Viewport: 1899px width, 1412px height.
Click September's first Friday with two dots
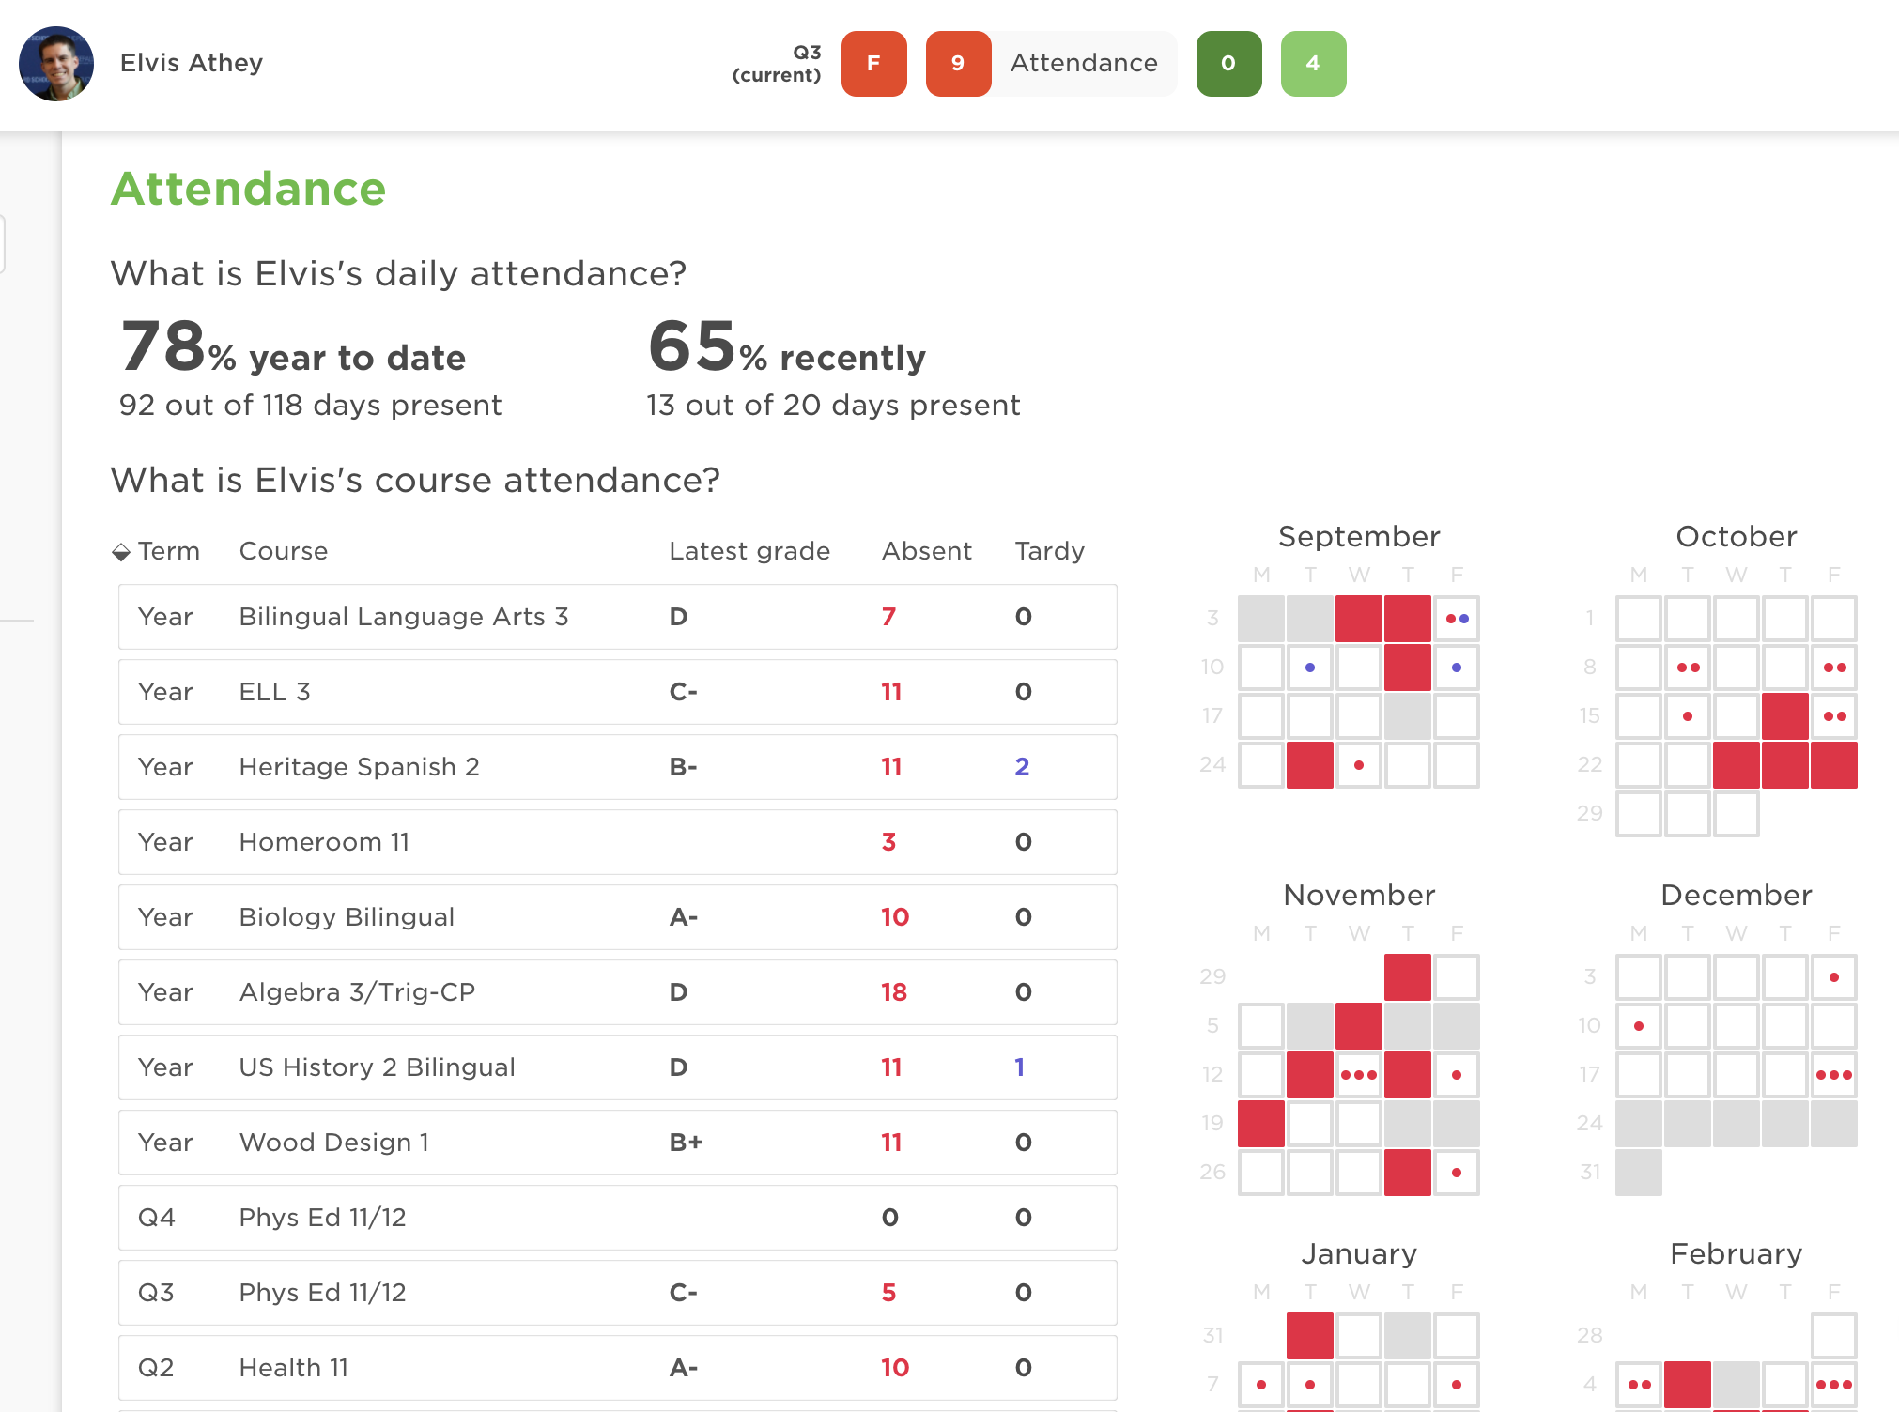coord(1457,619)
